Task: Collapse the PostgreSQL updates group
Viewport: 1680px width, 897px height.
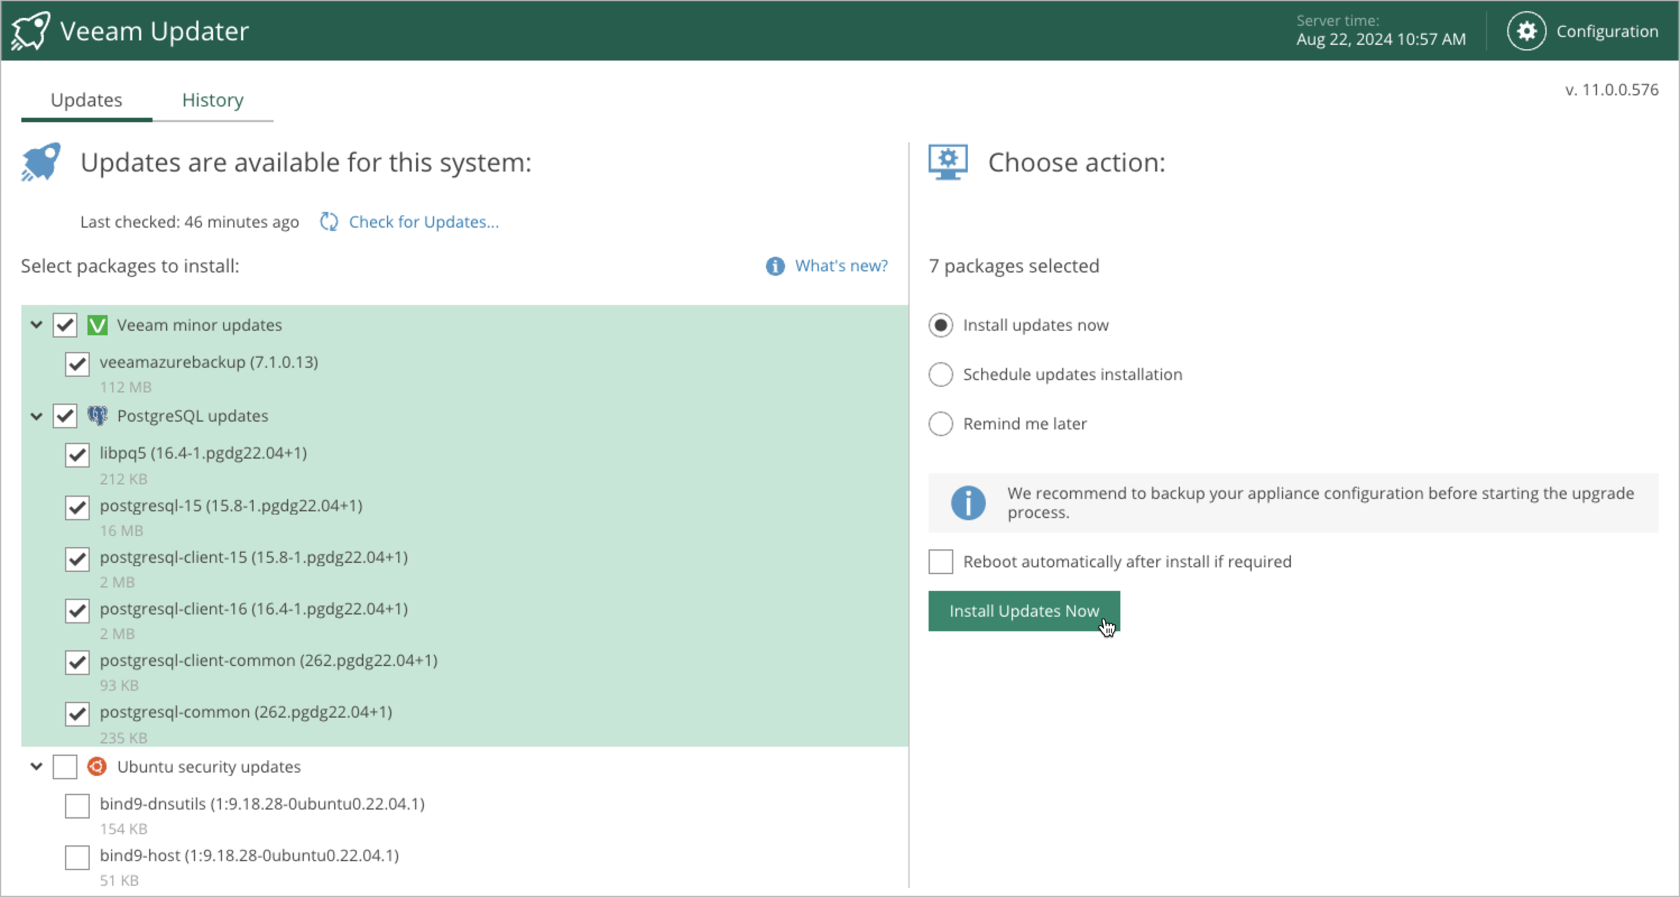Action: pos(36,416)
